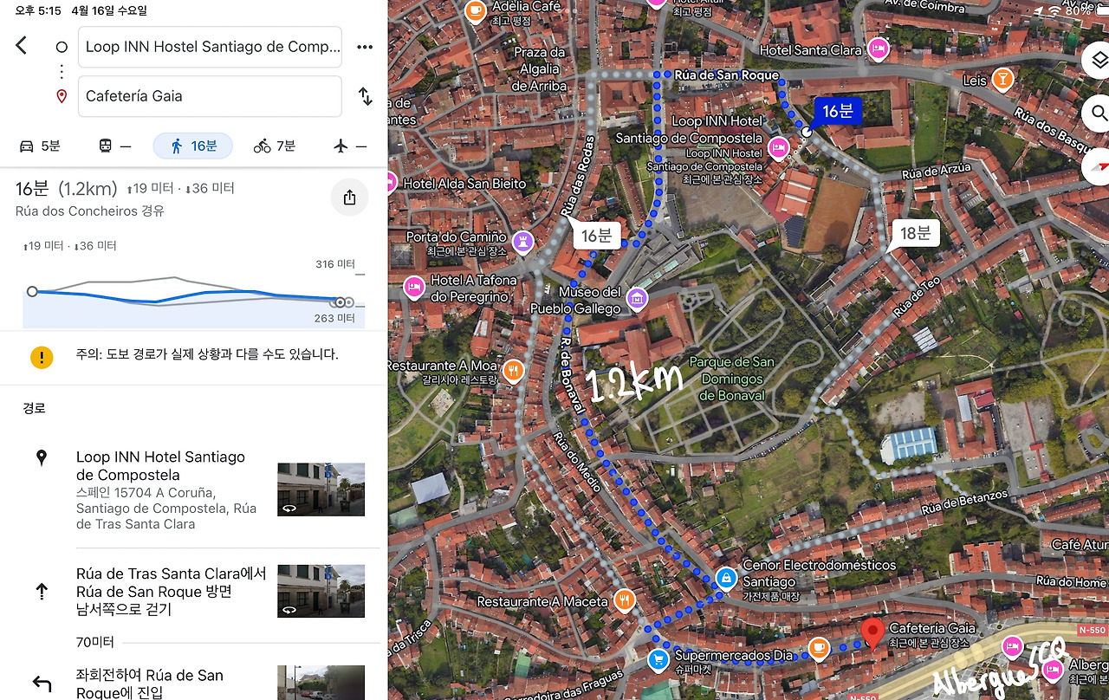The height and width of the screenshot is (700, 1109).
Task: Select the Hotel Alda San Bieito pin
Action: tap(392, 183)
